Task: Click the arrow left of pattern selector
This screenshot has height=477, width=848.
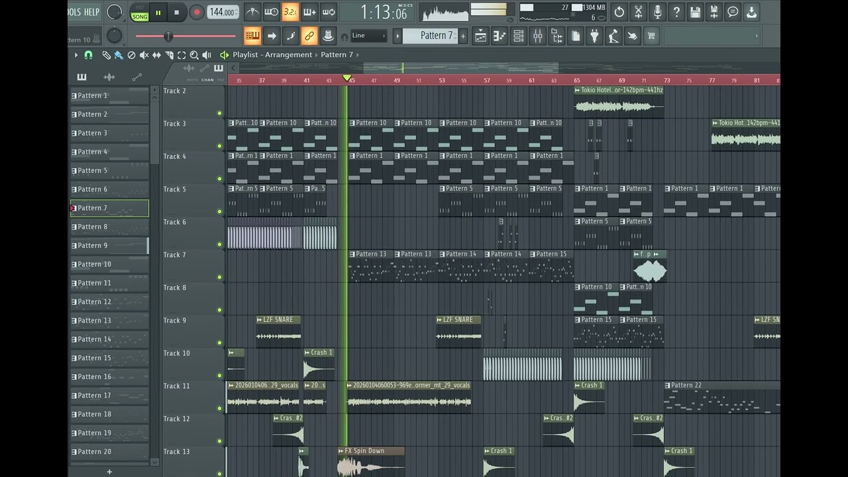Action: [x=397, y=36]
